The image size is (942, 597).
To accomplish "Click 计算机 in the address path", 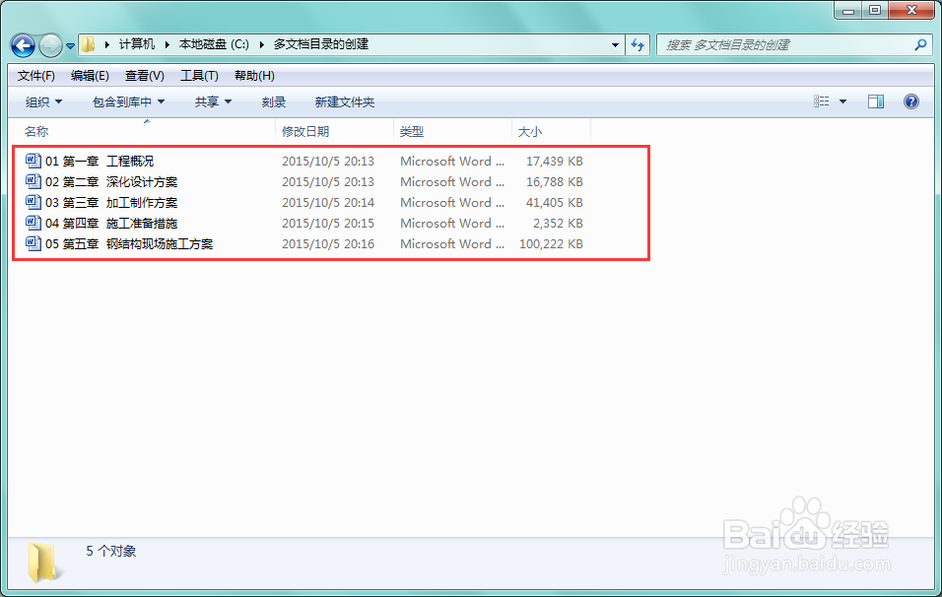I will 136,44.
